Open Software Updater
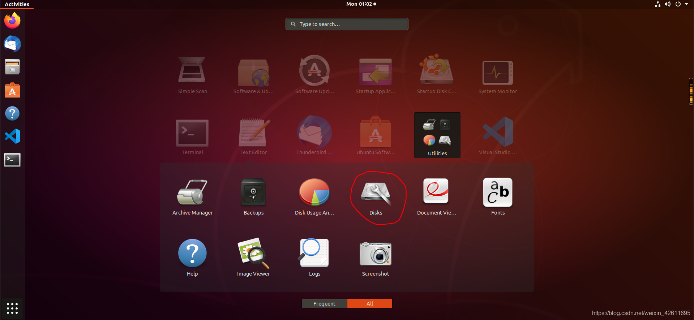Screen dimensions: 694x320 click(x=314, y=75)
